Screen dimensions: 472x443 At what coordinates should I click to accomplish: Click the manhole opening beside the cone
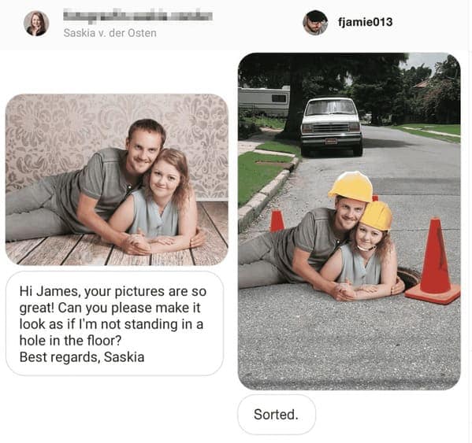pos(408,278)
